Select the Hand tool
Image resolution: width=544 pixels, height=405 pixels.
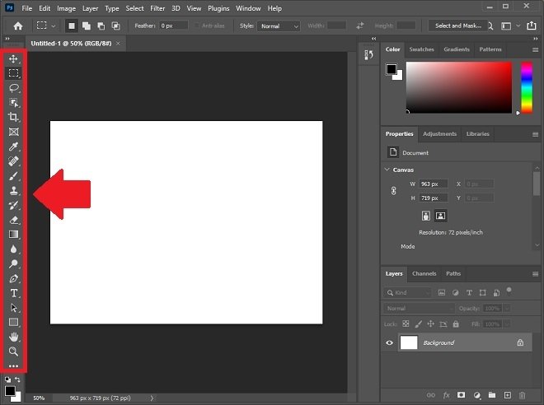pos(13,337)
